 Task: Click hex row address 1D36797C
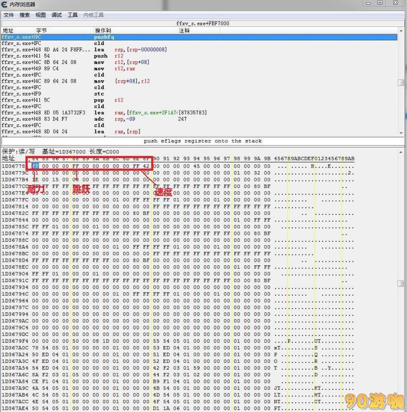coord(15,308)
